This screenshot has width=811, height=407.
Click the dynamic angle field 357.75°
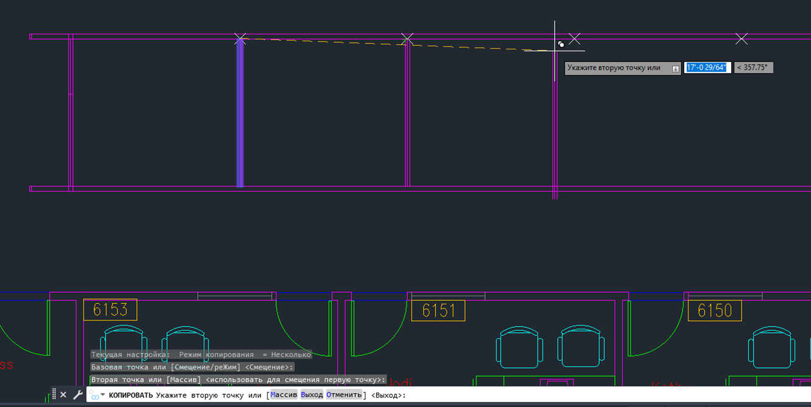754,68
